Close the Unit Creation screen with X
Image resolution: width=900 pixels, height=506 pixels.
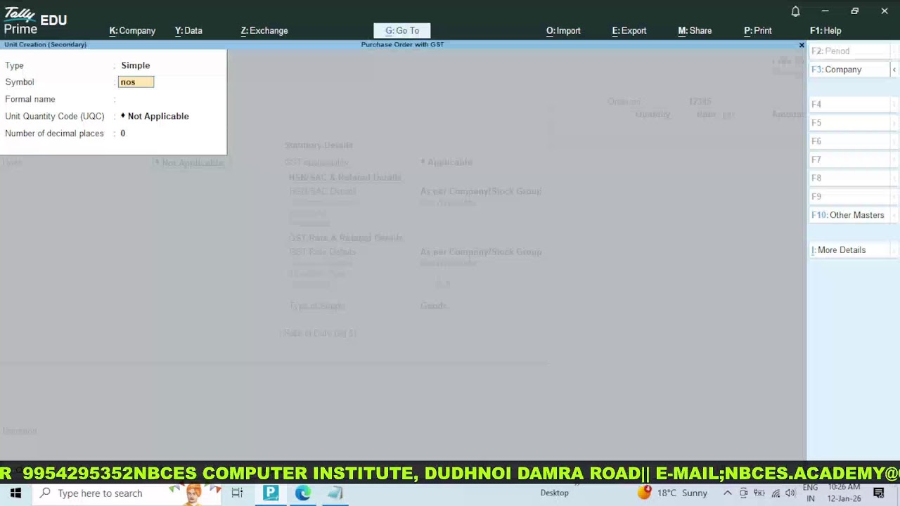(x=801, y=45)
